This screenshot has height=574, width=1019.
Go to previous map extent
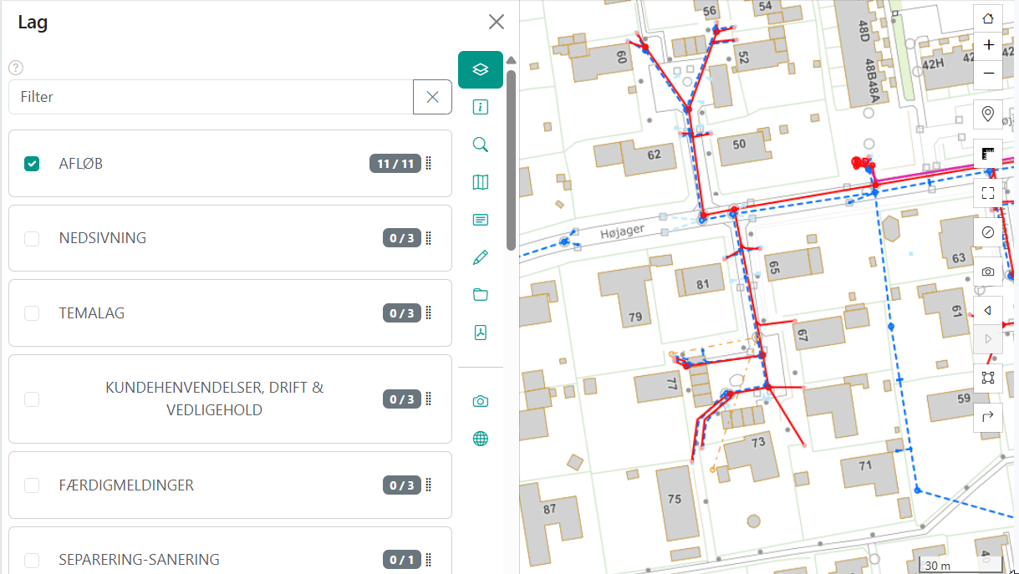pos(988,311)
